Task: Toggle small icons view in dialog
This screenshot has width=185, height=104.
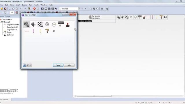Action: coord(27,65)
